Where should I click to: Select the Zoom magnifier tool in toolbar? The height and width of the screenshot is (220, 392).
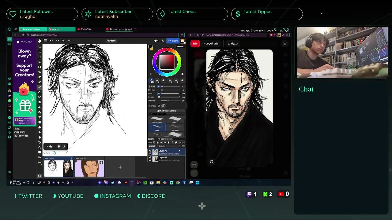40,147
